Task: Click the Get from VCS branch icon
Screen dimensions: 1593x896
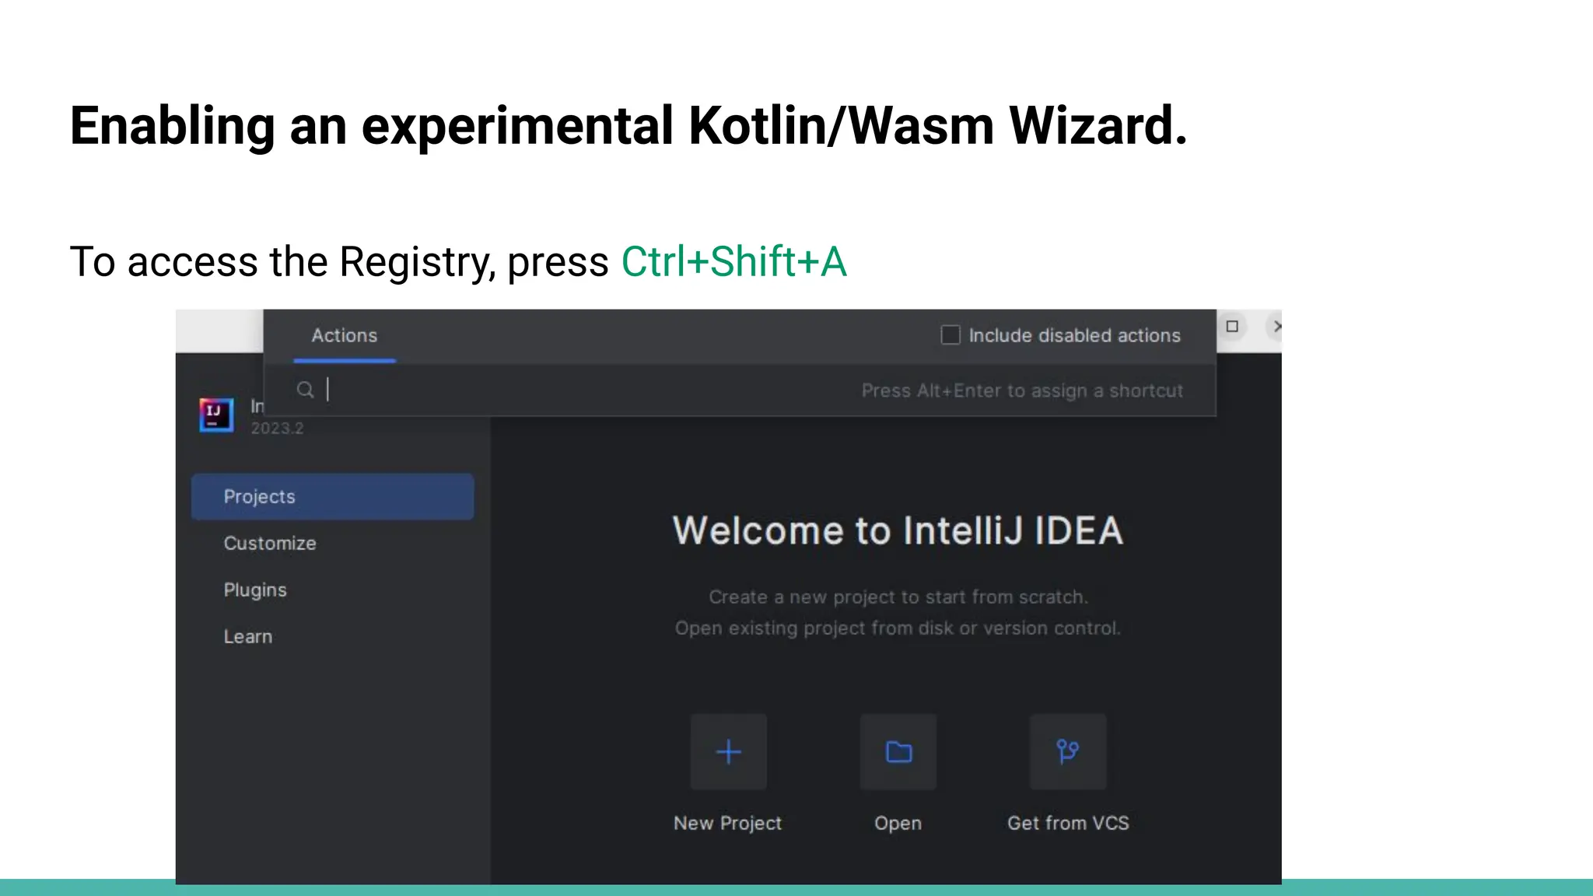Action: [1068, 752]
